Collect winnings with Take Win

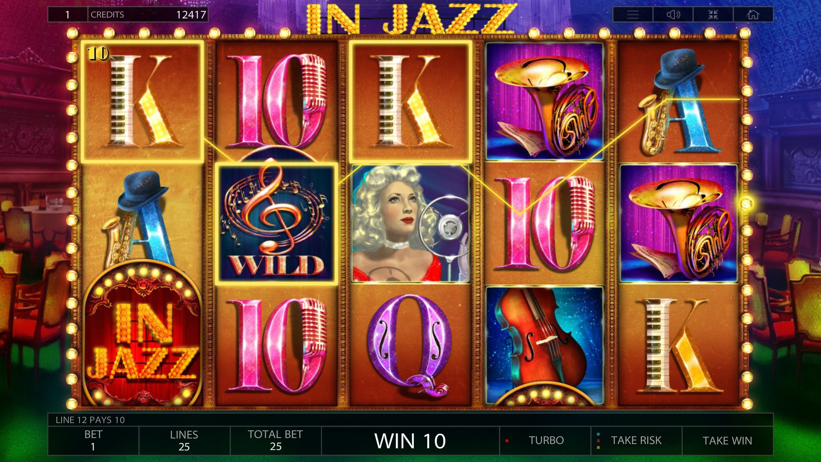pyautogui.click(x=727, y=440)
